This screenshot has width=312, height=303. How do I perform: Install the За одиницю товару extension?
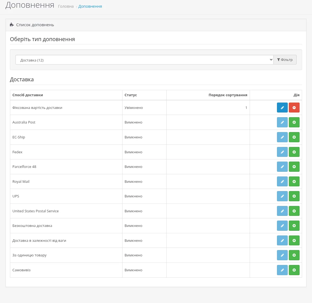coord(294,255)
